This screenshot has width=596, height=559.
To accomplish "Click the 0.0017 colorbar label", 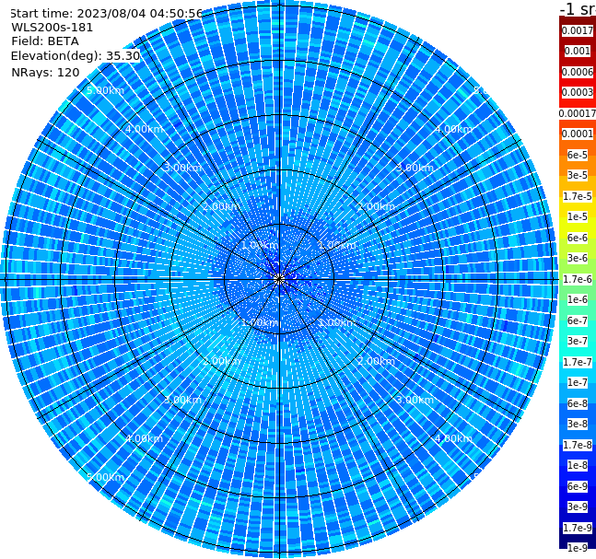I will coord(578,30).
